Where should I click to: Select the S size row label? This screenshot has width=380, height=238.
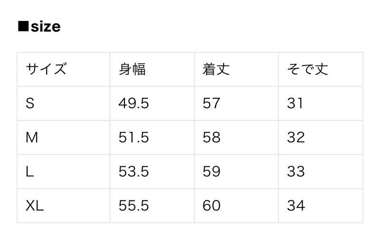click(x=30, y=104)
